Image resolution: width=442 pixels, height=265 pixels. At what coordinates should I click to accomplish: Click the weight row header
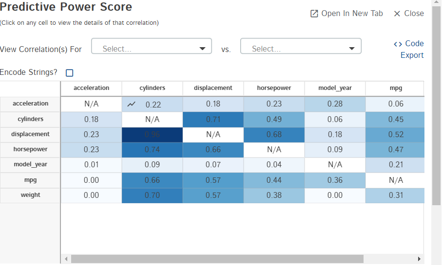point(30,195)
